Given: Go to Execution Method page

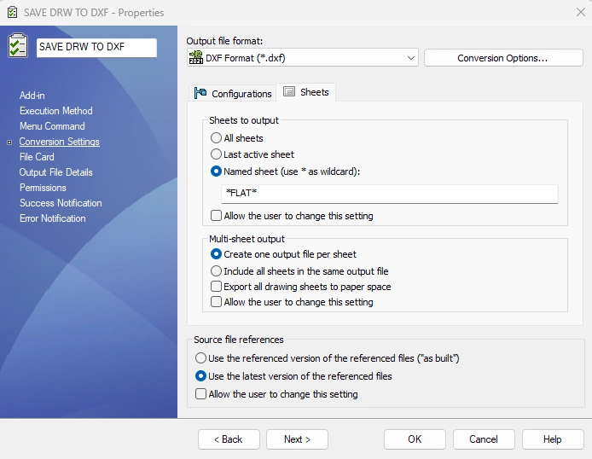Looking at the screenshot, I should coord(56,111).
